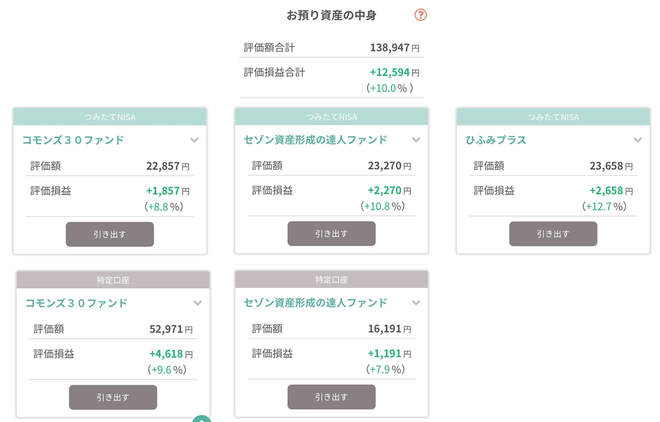This screenshot has height=422, width=660.
Task: Open ひふみプラス fund title
Action: coord(496,140)
